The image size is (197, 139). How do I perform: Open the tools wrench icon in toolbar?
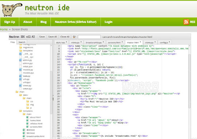pyautogui.click(x=74, y=37)
